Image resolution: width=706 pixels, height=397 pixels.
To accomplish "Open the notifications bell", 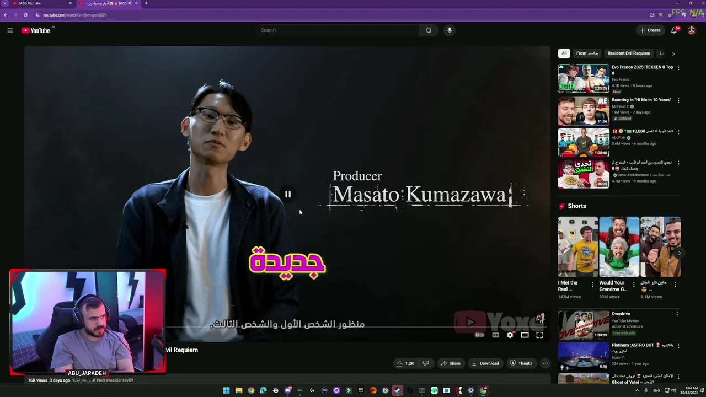I will (x=674, y=30).
